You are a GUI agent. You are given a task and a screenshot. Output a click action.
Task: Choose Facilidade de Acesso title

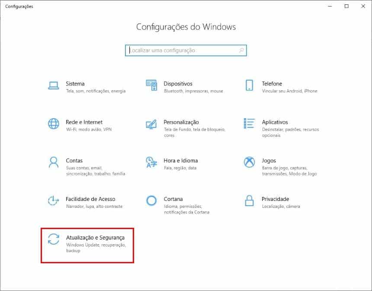pos(90,199)
